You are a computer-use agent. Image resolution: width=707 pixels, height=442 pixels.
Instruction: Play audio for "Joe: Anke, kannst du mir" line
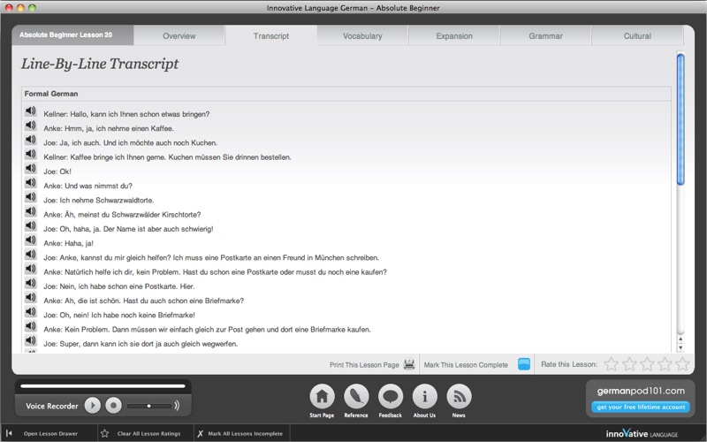[x=31, y=255]
